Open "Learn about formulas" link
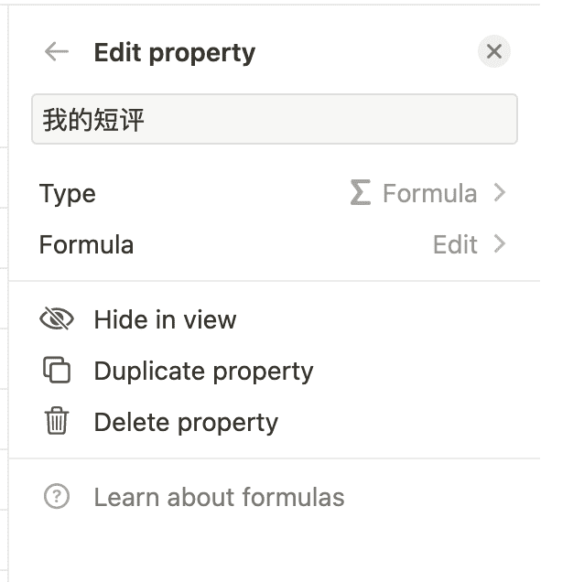 coord(219,498)
